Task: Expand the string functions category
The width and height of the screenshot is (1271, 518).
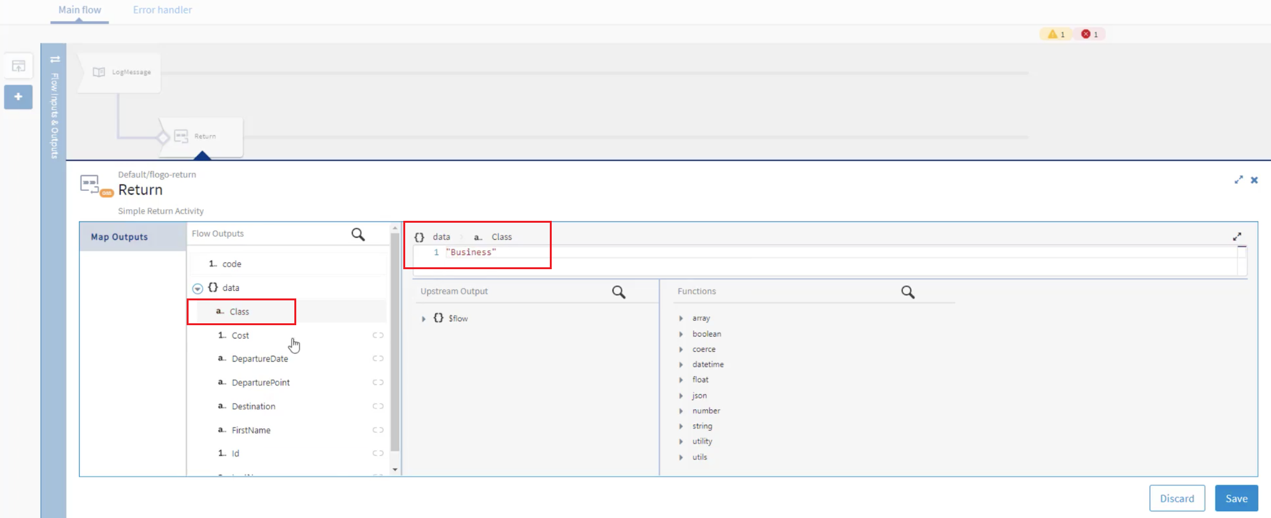Action: [681, 426]
